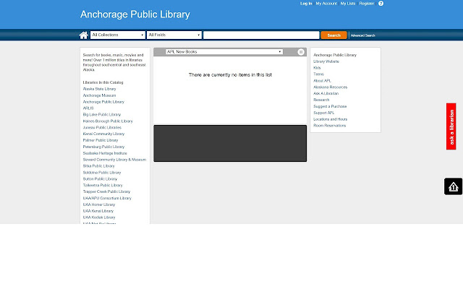Screen dimensions: 463x289
Task: Open the help question mark icon
Action: (x=381, y=4)
